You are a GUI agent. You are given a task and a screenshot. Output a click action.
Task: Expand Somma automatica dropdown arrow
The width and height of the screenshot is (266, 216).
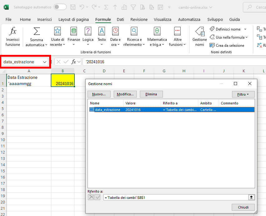click(x=46, y=45)
